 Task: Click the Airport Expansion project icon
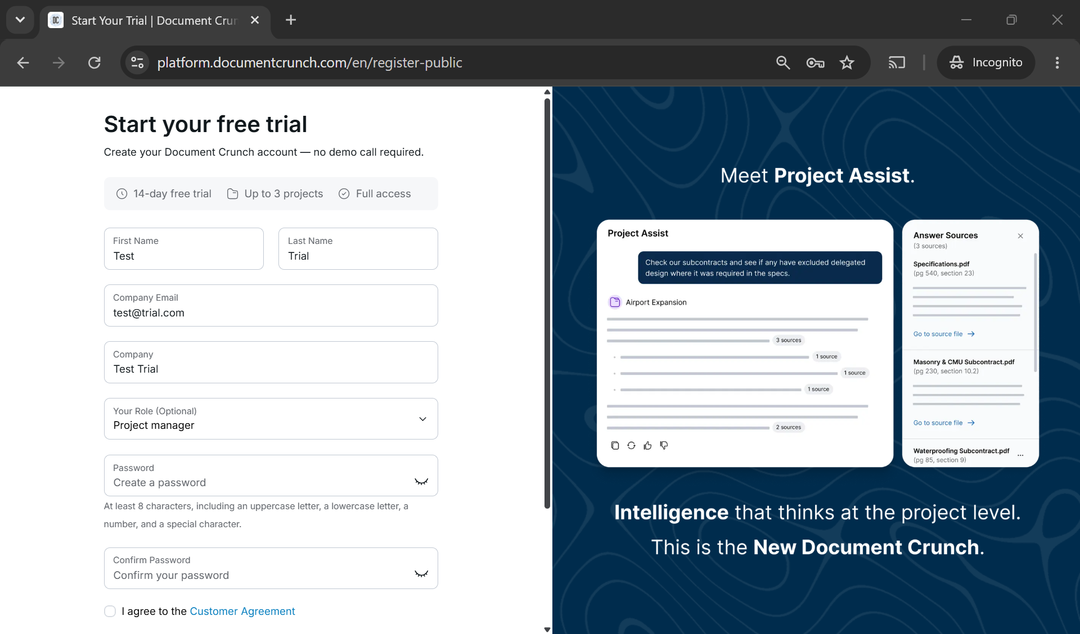[615, 302]
